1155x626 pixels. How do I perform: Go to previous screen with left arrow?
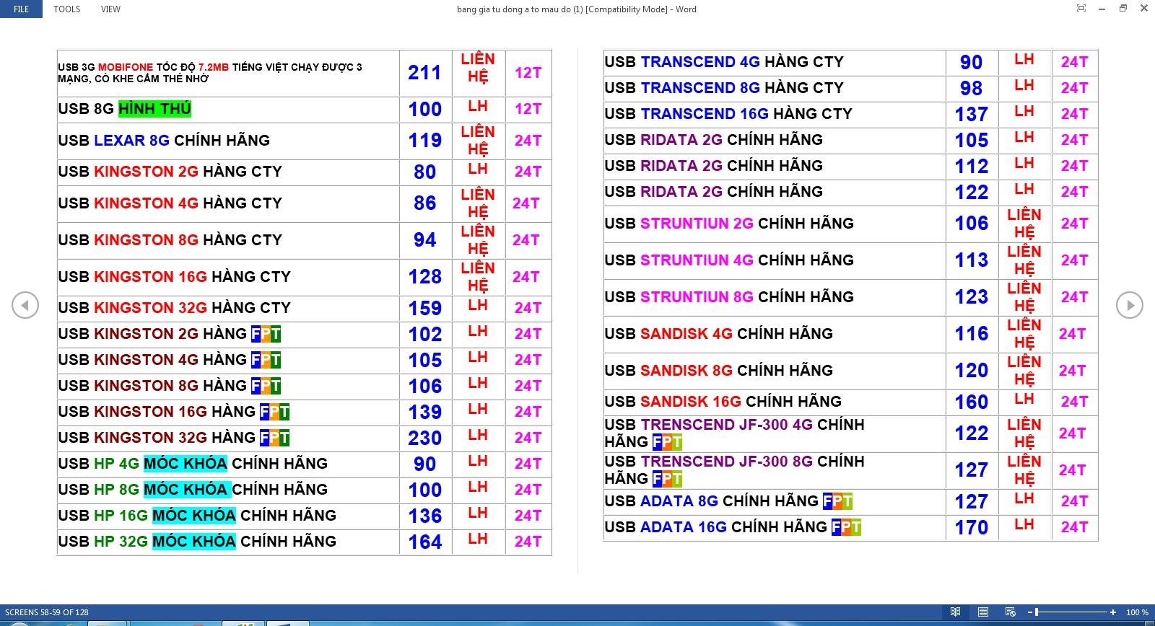pos(25,305)
